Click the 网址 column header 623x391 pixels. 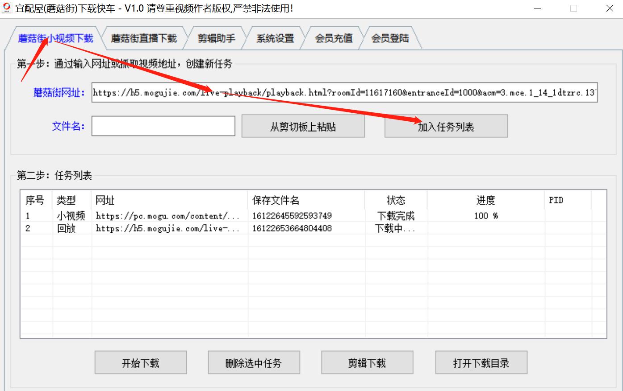(x=170, y=200)
